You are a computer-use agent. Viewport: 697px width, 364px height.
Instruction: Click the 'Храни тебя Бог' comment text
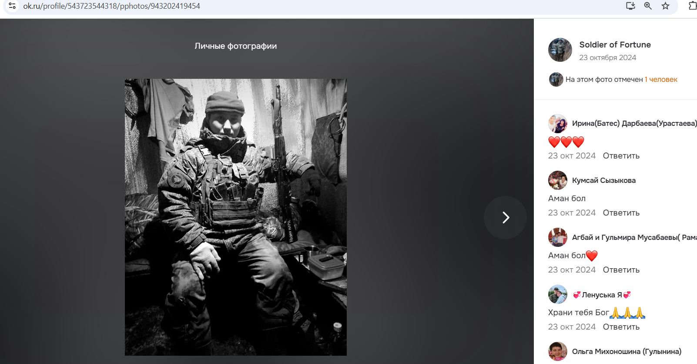[579, 312]
